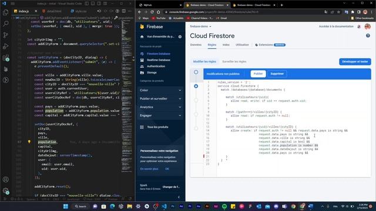Image resolution: width=376 pixels, height=211 pixels.
Task: Click Changer de forfait in sidebar
Action: [171, 187]
